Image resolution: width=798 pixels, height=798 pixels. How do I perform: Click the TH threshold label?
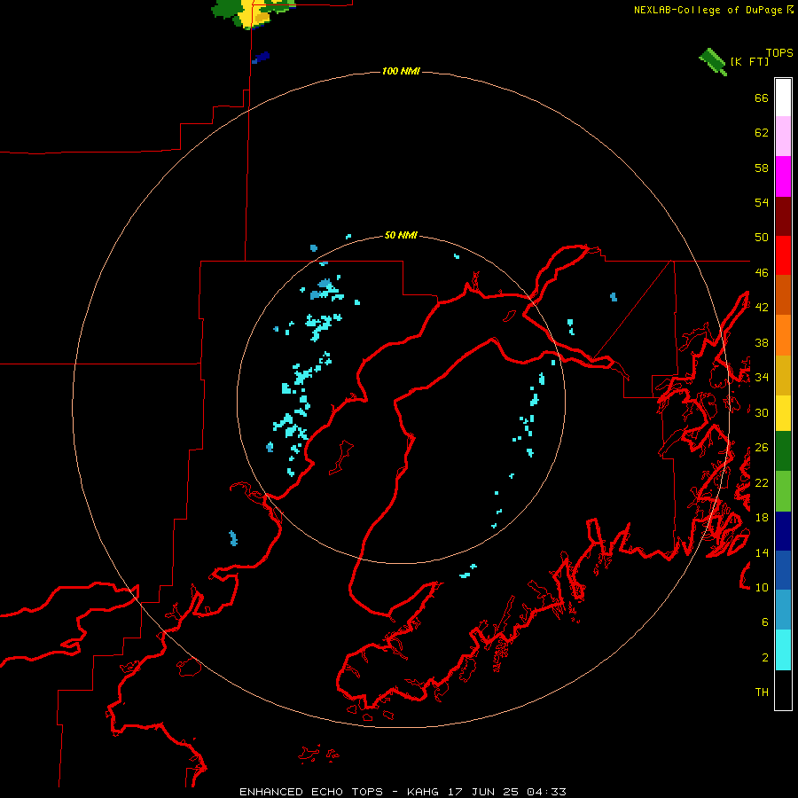pos(762,692)
